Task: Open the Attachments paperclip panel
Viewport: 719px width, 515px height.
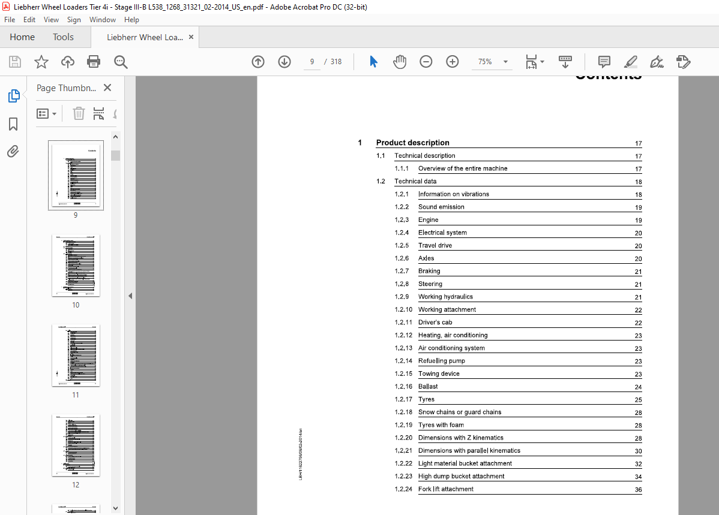Action: click(13, 151)
